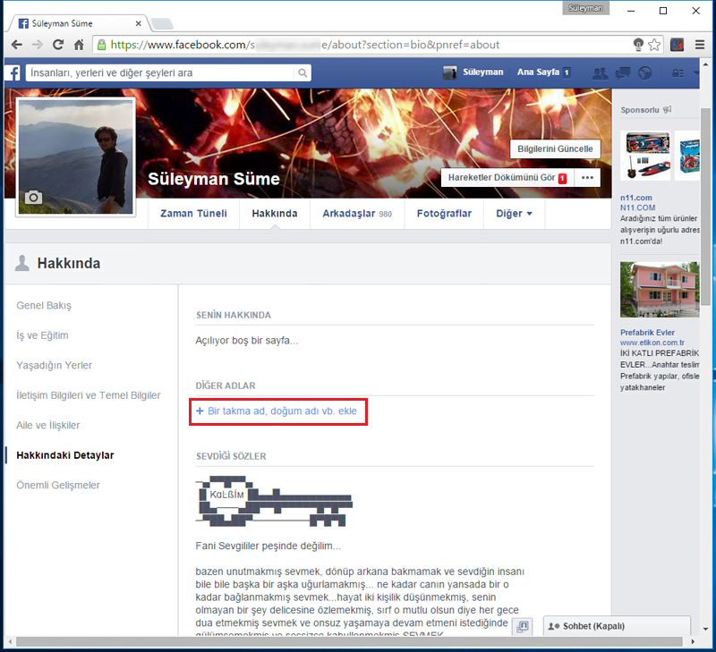The width and height of the screenshot is (716, 652).
Task: Open the Facebook home icon at top left
Action: (11, 72)
